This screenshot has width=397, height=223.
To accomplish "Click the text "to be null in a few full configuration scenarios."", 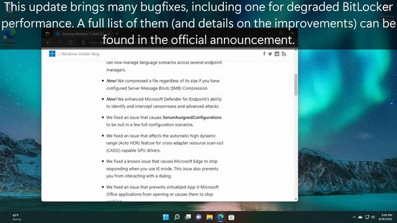I will pos(150,125).
